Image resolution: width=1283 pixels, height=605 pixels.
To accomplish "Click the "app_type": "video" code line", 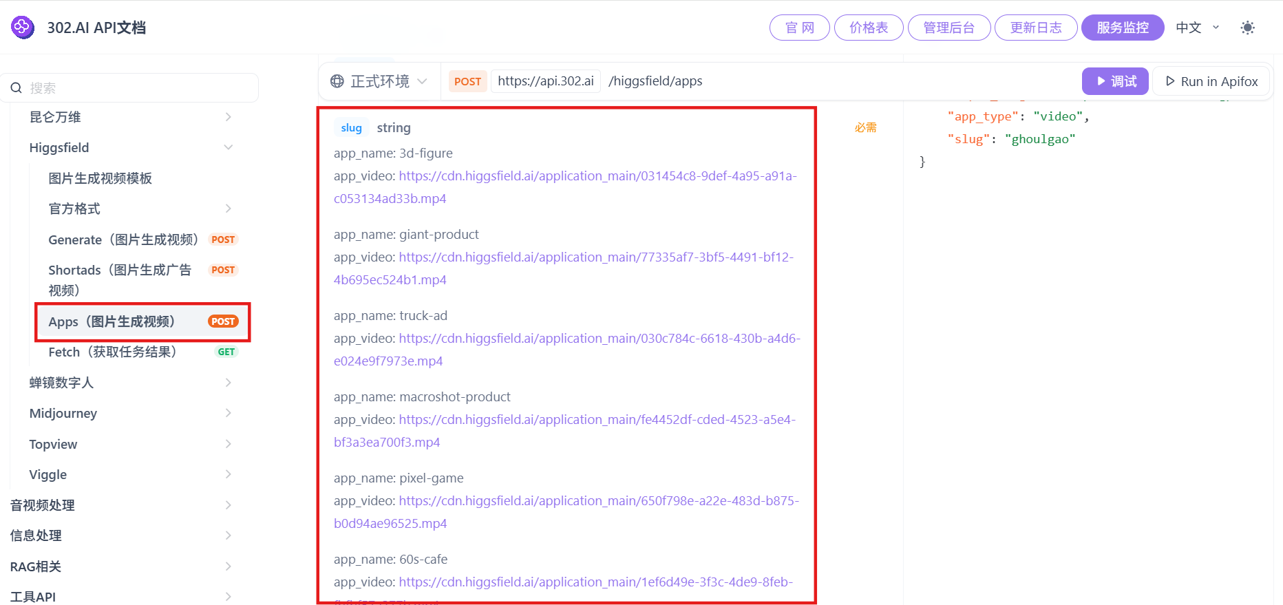I will pyautogui.click(x=1018, y=117).
